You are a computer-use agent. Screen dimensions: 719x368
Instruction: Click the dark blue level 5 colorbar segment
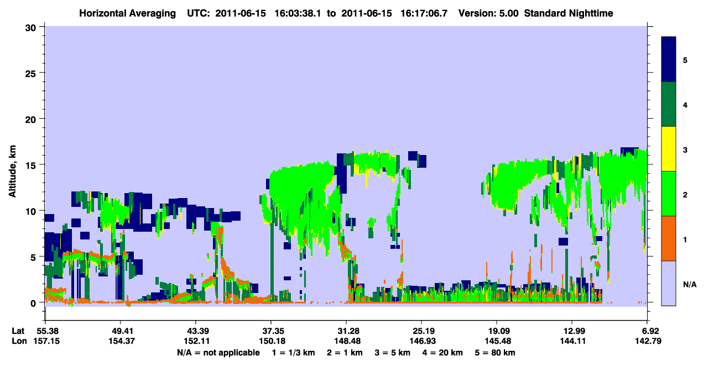669,60
